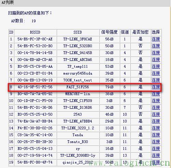Click 连接 for TP-LINK_A7BBB4
This screenshot has height=168, width=171.
[x=156, y=121]
